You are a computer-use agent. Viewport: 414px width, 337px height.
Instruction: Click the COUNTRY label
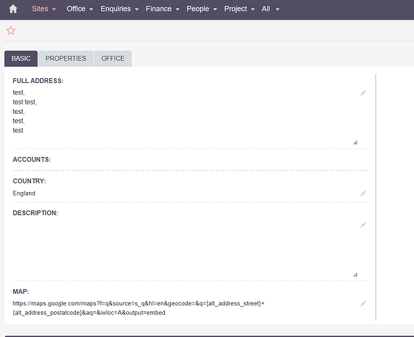coord(29,181)
